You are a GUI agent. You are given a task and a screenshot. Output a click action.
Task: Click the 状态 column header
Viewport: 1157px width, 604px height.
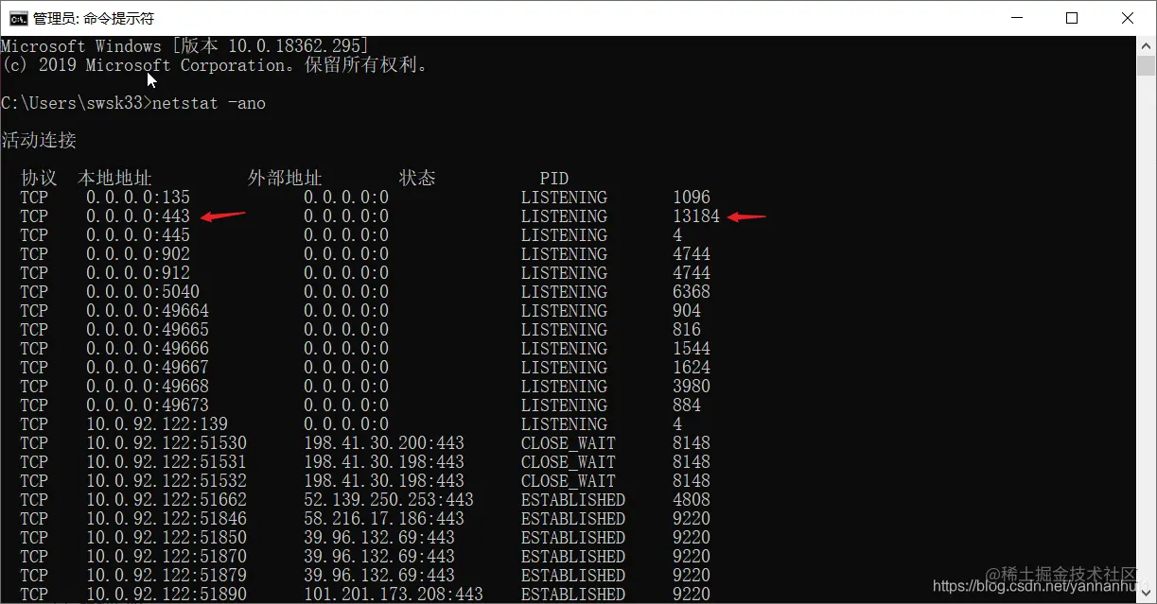point(417,179)
